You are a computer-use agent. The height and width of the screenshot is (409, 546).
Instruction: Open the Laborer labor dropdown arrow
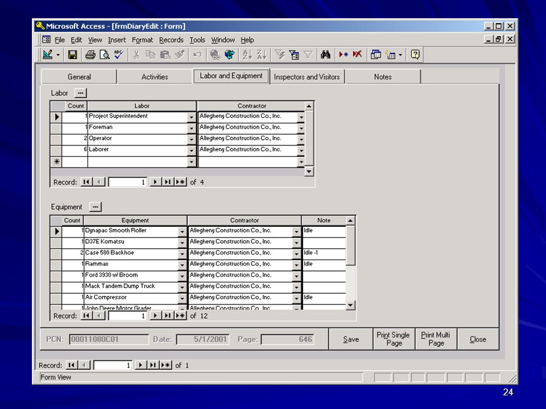point(191,151)
